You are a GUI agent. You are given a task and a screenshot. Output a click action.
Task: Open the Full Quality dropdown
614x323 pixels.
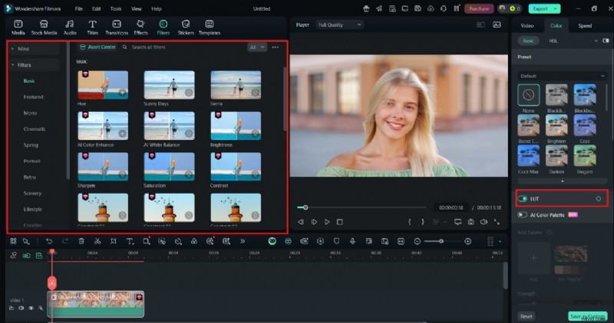pos(339,24)
